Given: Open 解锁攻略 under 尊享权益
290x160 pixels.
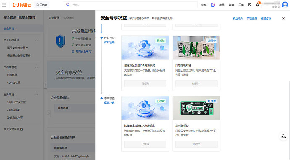Looking at the screenshot, I should pos(109,103).
